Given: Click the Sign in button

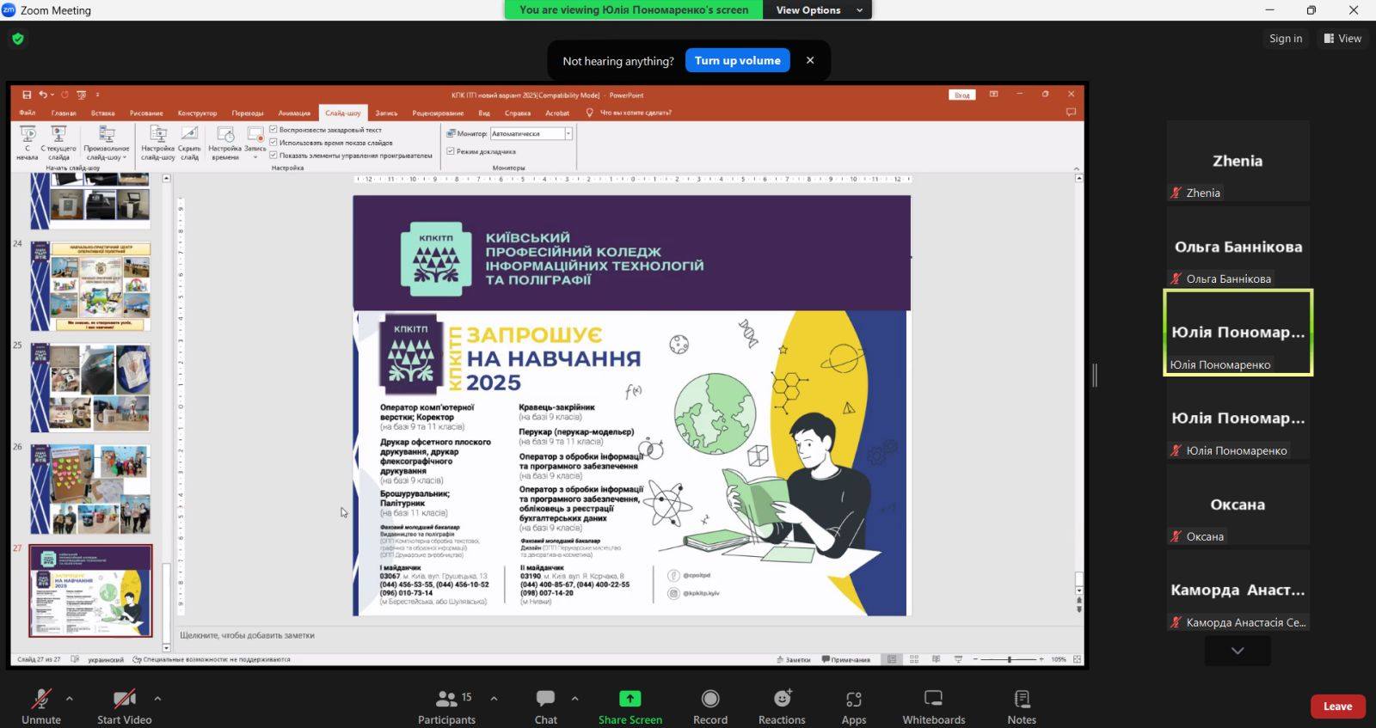Looking at the screenshot, I should [1286, 38].
